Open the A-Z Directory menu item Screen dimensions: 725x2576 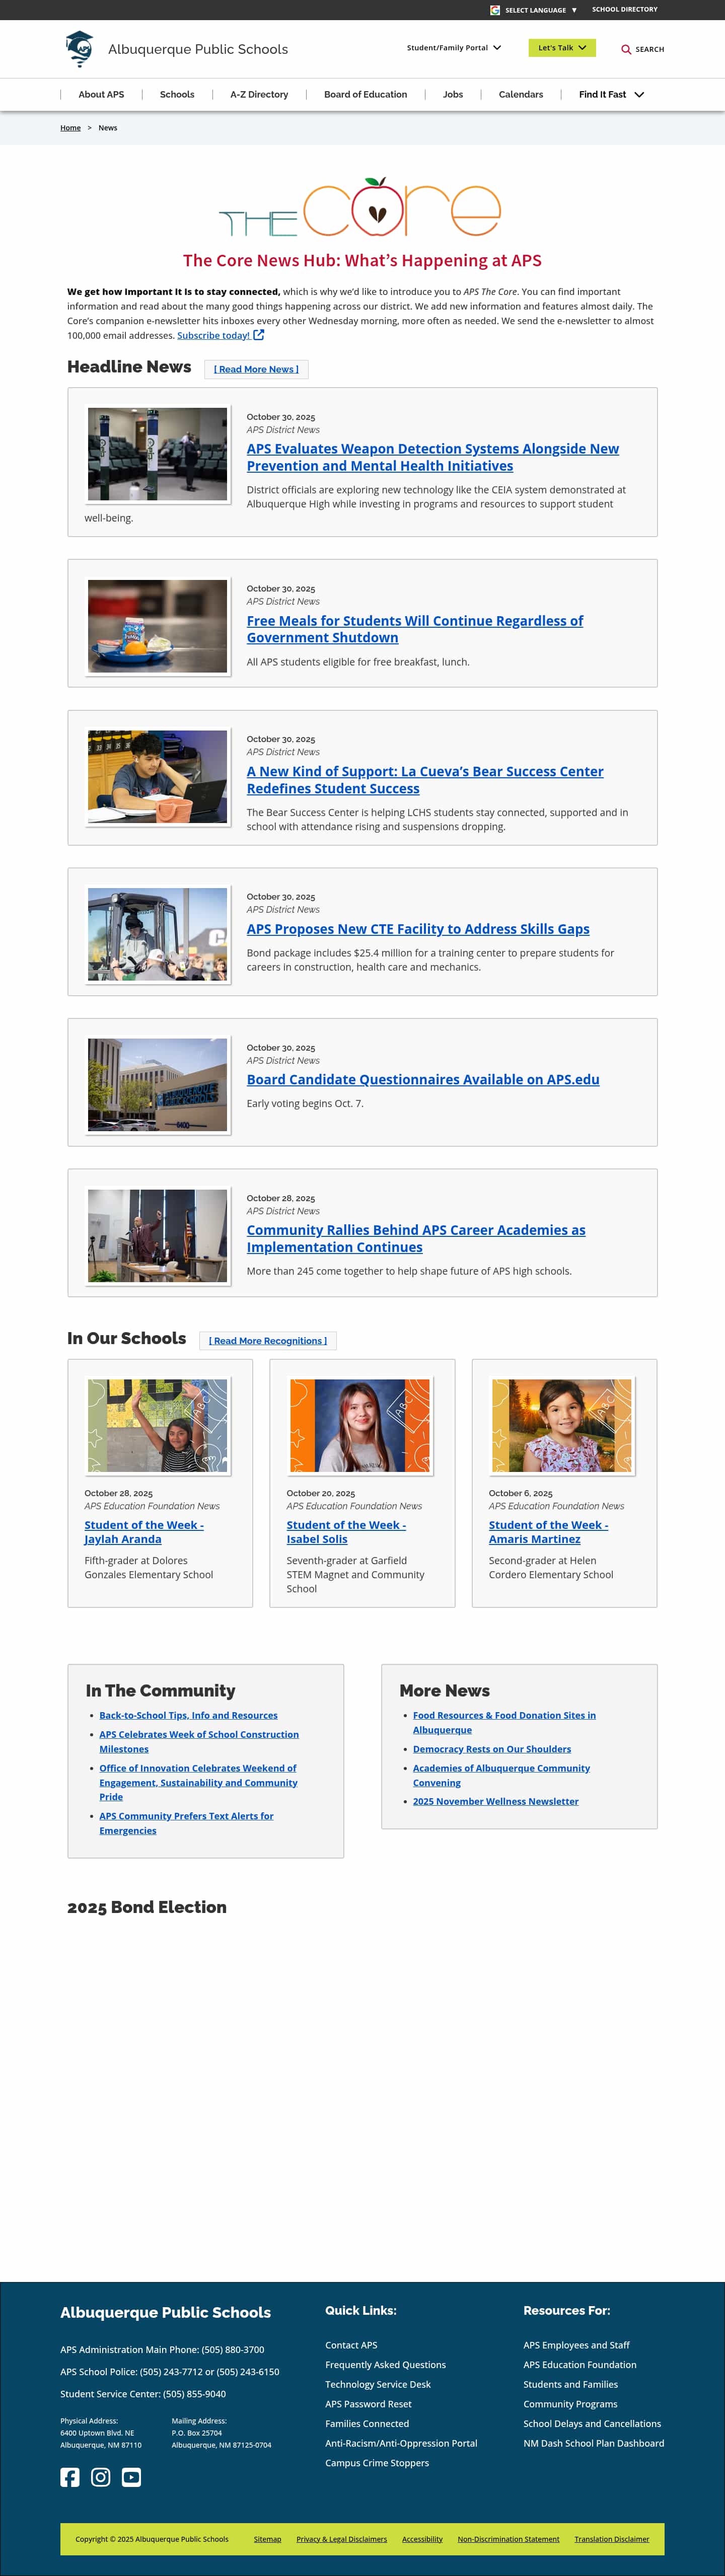pos(259,95)
